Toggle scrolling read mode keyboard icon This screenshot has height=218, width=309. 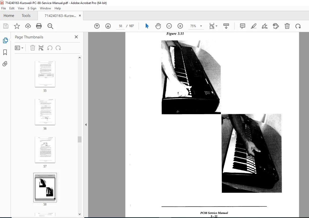click(226, 26)
